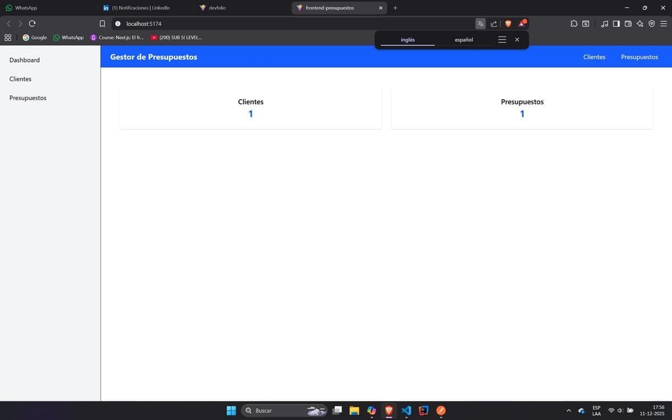The width and height of the screenshot is (672, 420).
Task: Open the Copilot taskbar icon
Action: click(x=371, y=410)
